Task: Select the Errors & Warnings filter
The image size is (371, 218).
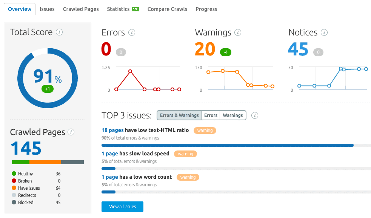Action: 179,115
